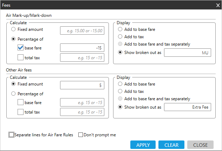The image size is (222, 151).
Task: Click base fare percentage field showing -15
Action: tap(82, 48)
